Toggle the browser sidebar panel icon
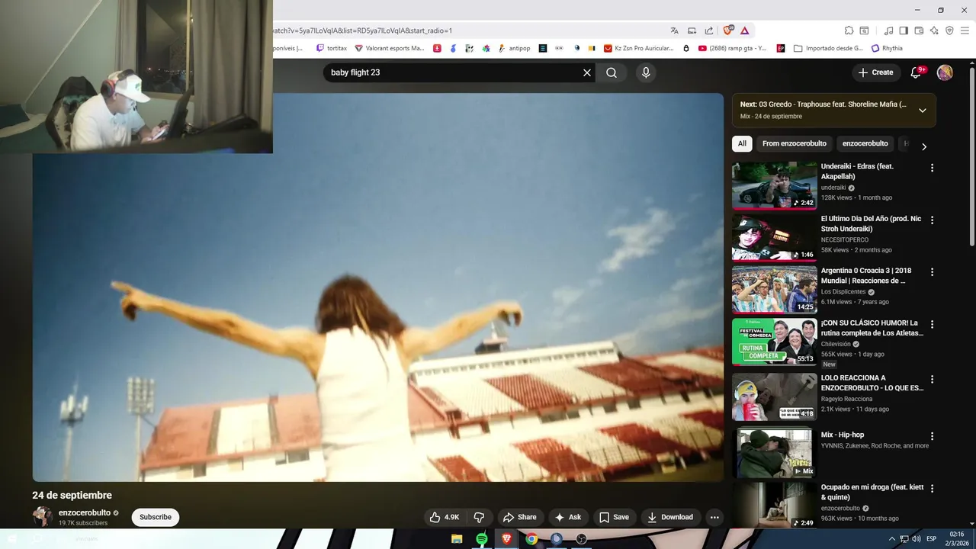 point(904,30)
